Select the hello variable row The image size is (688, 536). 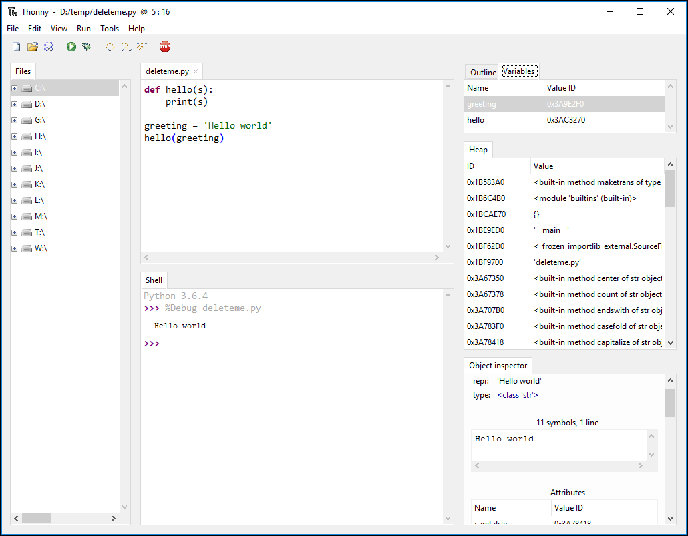click(x=564, y=120)
